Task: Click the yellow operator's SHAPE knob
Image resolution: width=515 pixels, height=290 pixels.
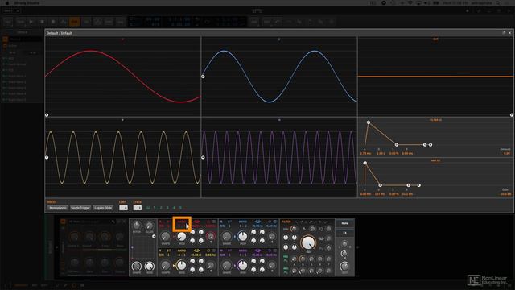Action: pos(166,265)
